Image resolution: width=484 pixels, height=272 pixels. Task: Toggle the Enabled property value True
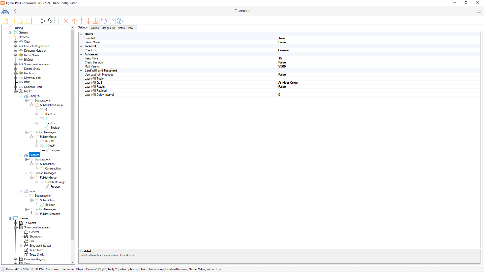click(282, 38)
